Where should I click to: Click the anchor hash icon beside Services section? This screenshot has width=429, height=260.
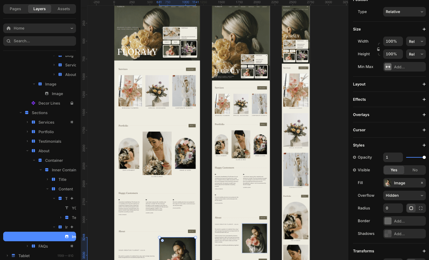72,122
